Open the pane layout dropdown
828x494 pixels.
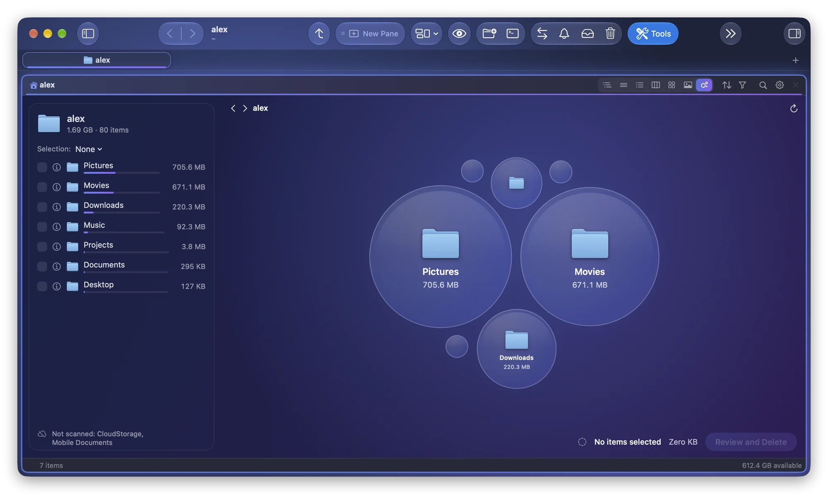[x=426, y=34]
